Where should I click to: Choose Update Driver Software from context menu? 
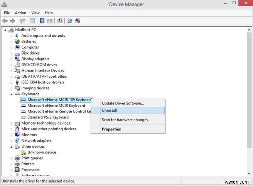128,103
